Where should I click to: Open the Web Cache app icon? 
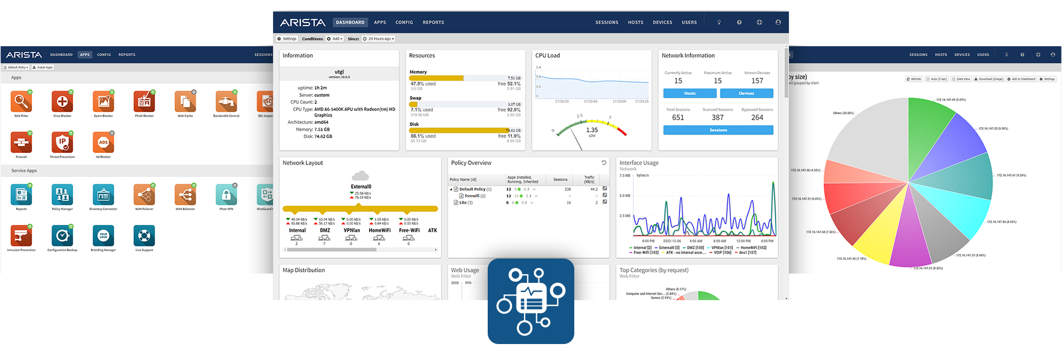[x=185, y=102]
